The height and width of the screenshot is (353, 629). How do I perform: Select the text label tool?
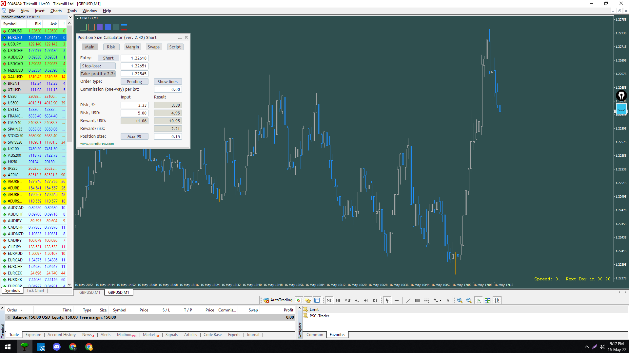[x=448, y=300]
